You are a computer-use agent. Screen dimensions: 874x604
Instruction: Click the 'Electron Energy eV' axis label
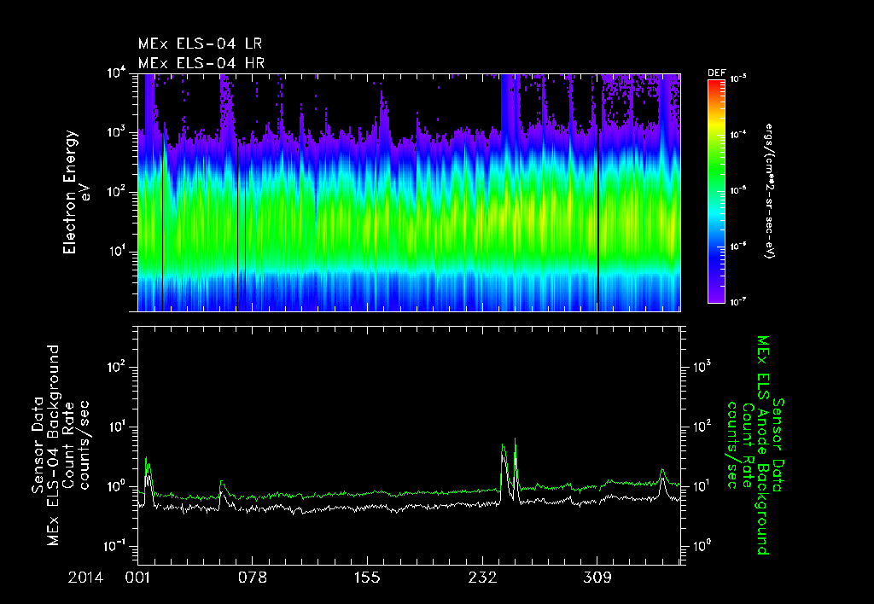[77, 192]
